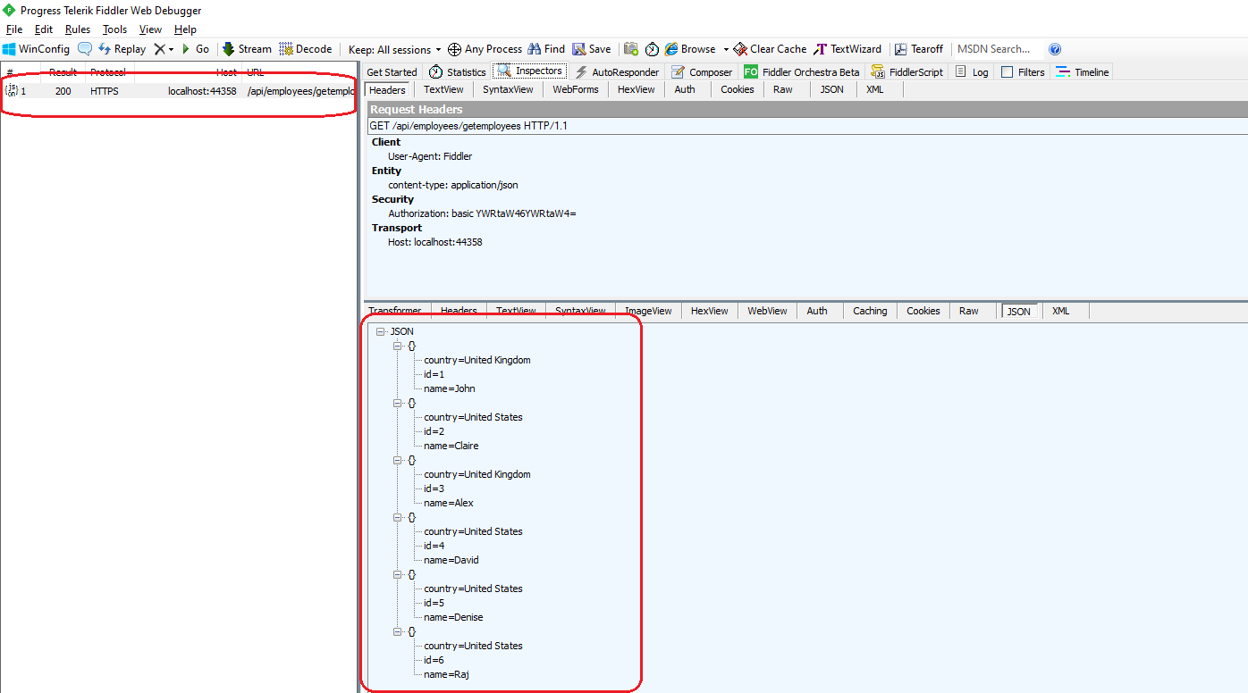Open the Rules menu
The image size is (1248, 693).
tap(78, 29)
